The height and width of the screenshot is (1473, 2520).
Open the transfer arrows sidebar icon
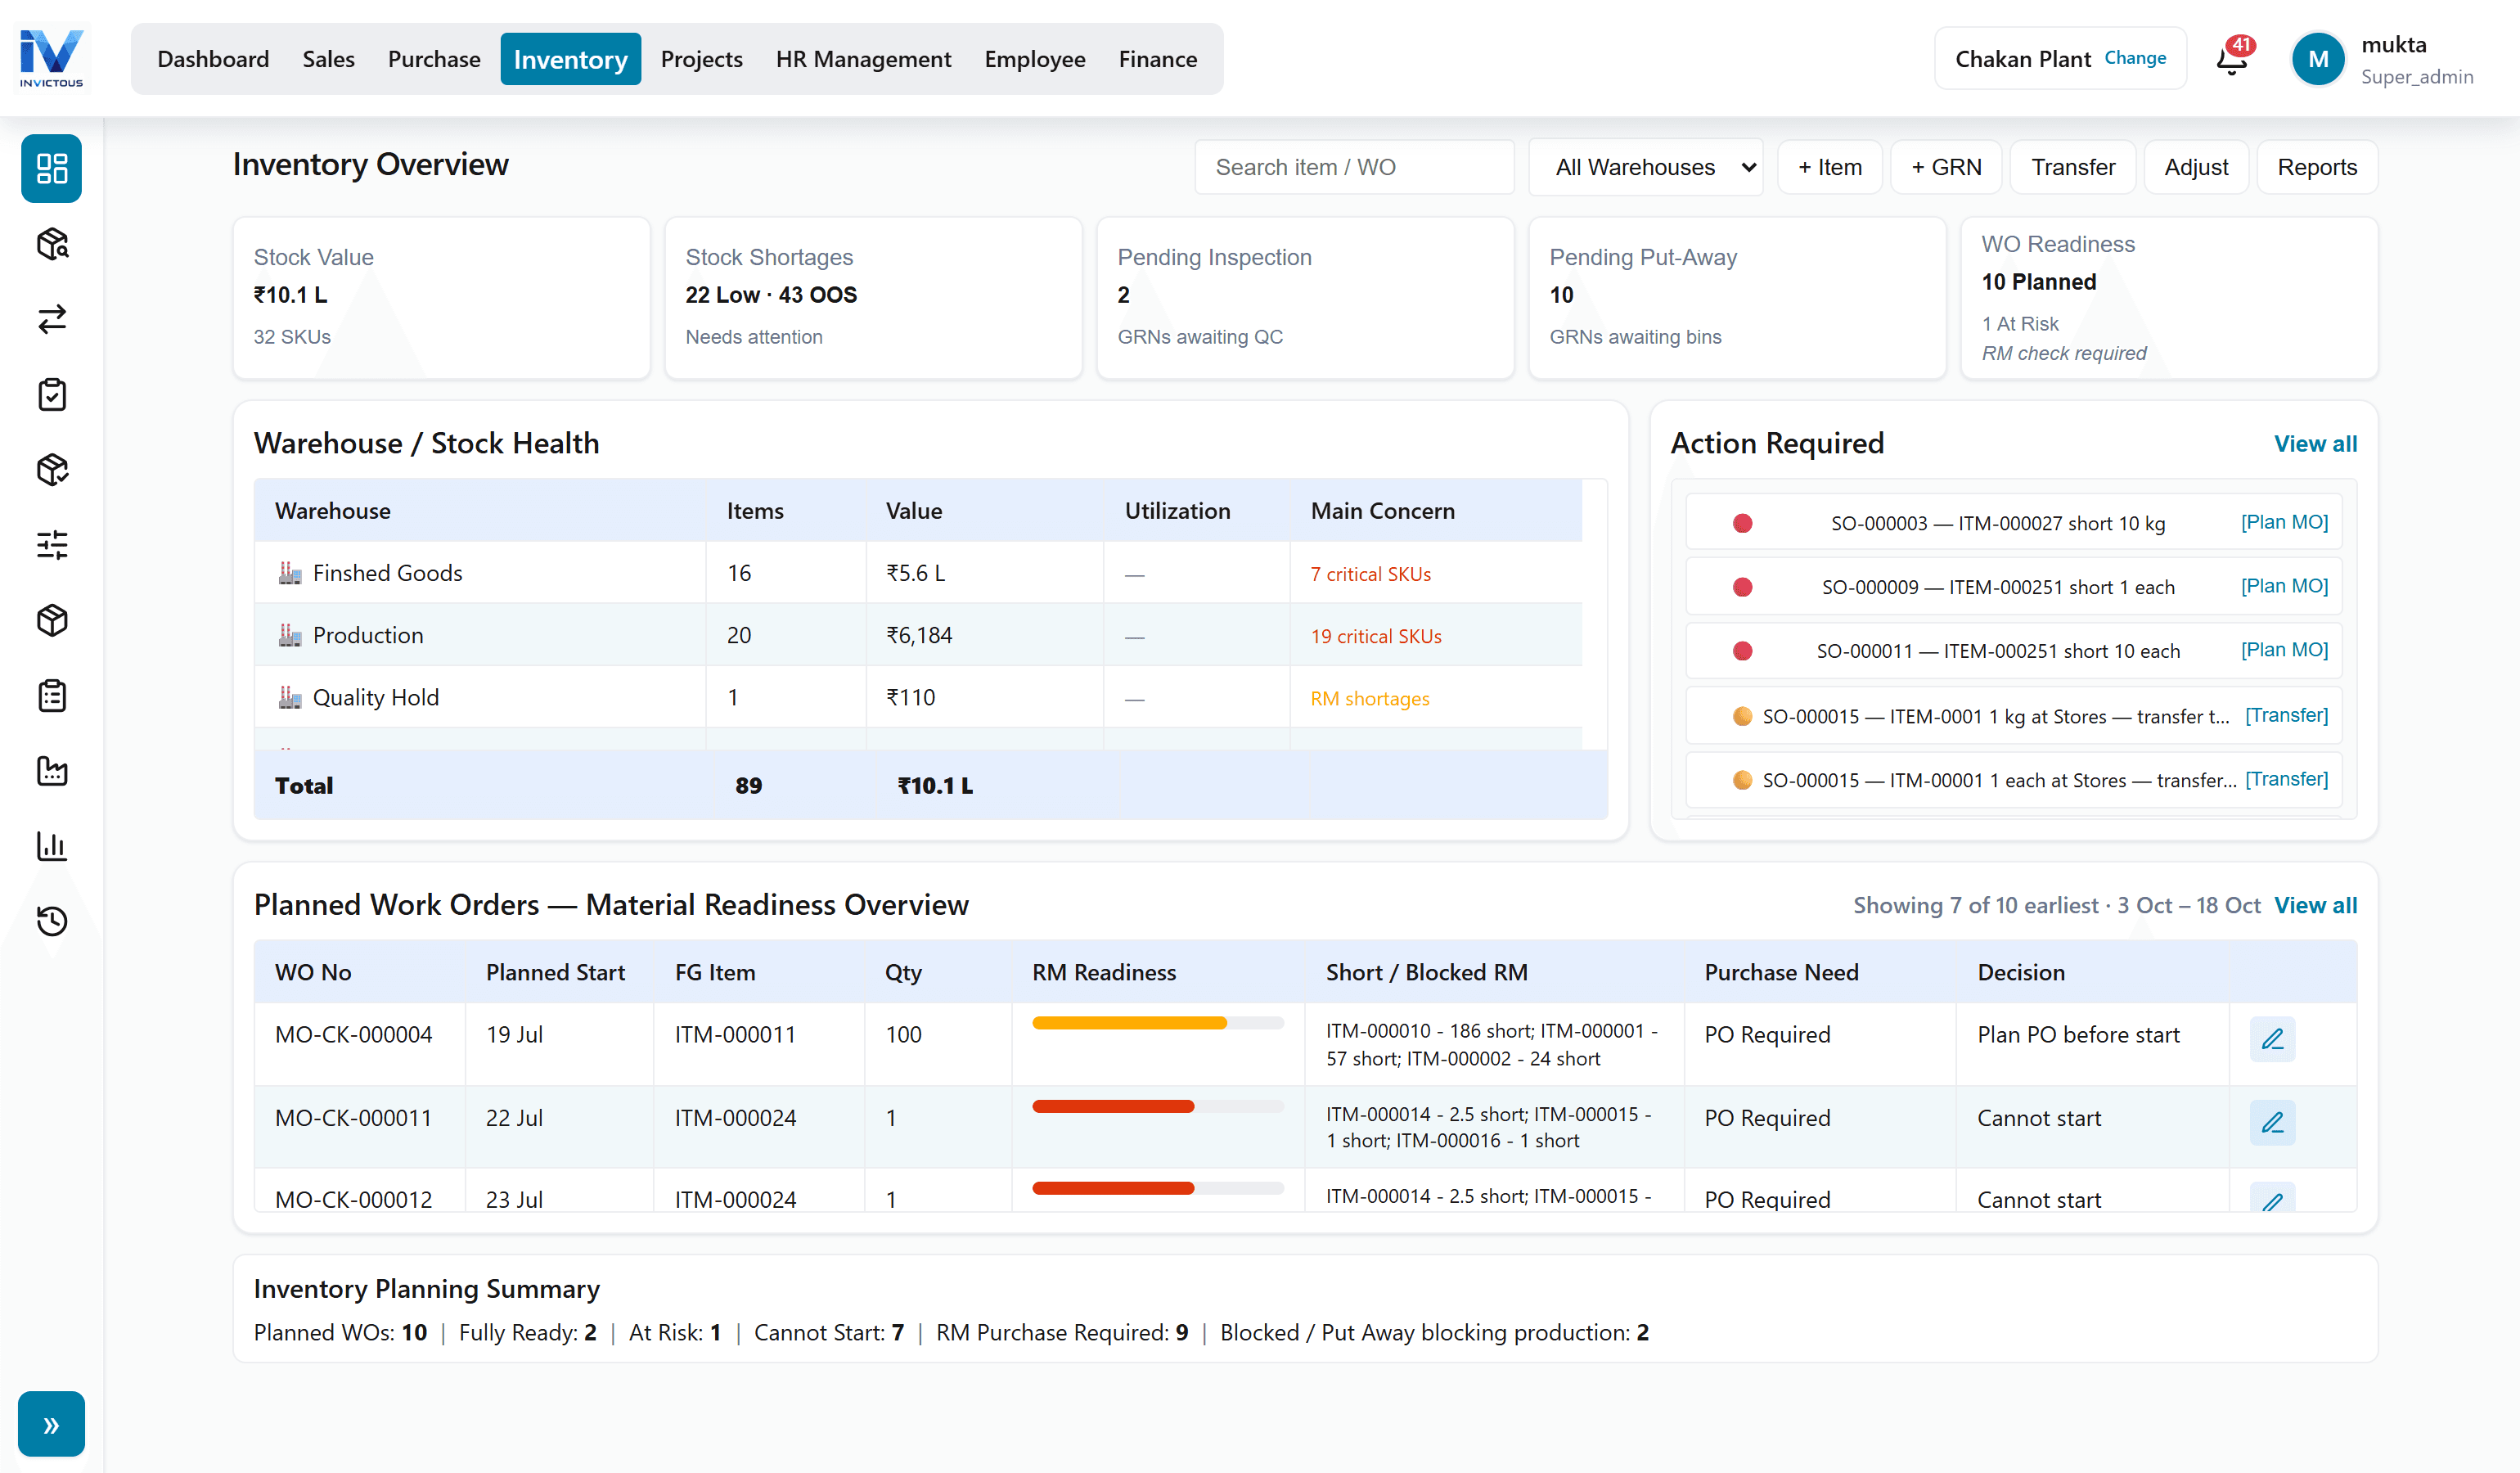52,319
